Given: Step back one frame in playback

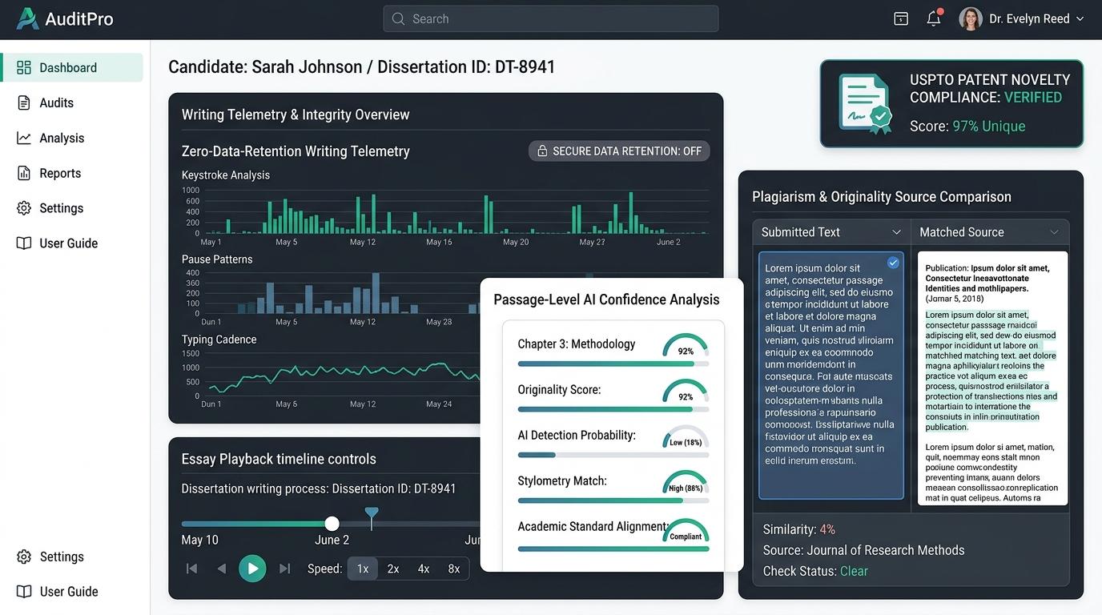Looking at the screenshot, I should pyautogui.click(x=222, y=569).
